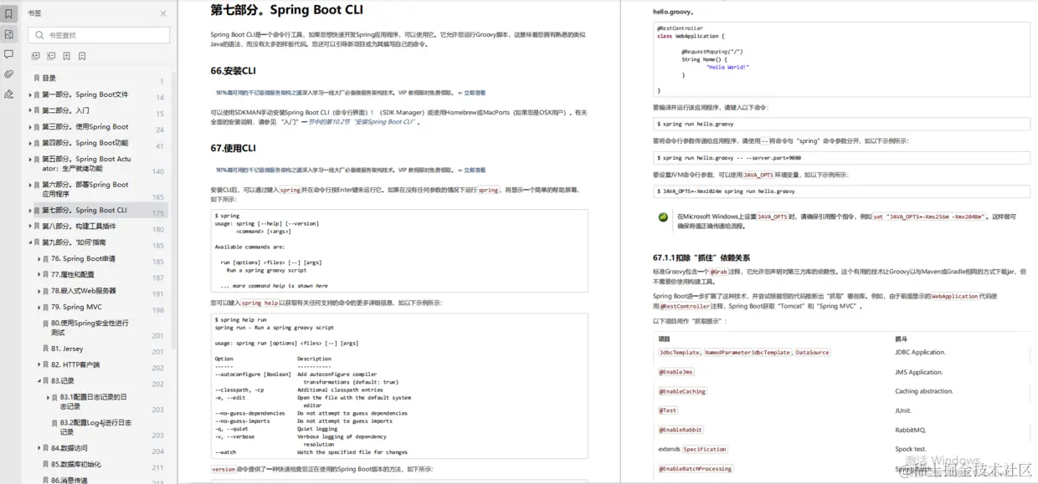Image resolution: width=1038 pixels, height=484 pixels.
Task: Click the add bookmark icon
Action: click(67, 56)
